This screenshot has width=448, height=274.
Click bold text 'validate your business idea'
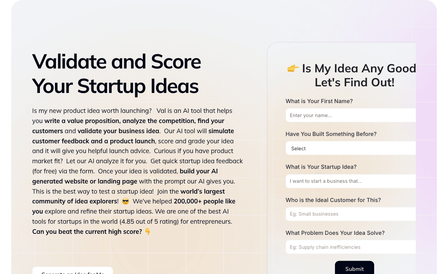point(119,131)
